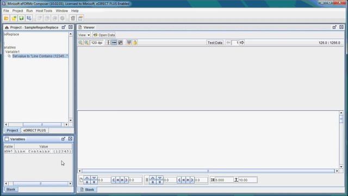The image size is (348, 196).
Task: Select the Variable1 tree node
Action: tap(13, 52)
